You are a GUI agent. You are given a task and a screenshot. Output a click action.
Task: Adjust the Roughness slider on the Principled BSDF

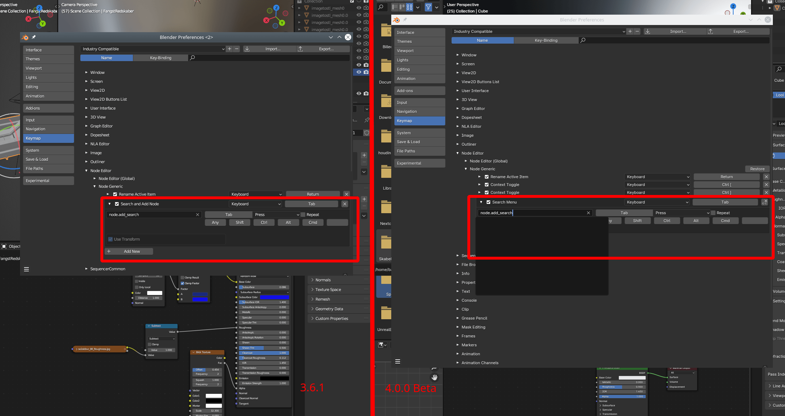[622, 387]
